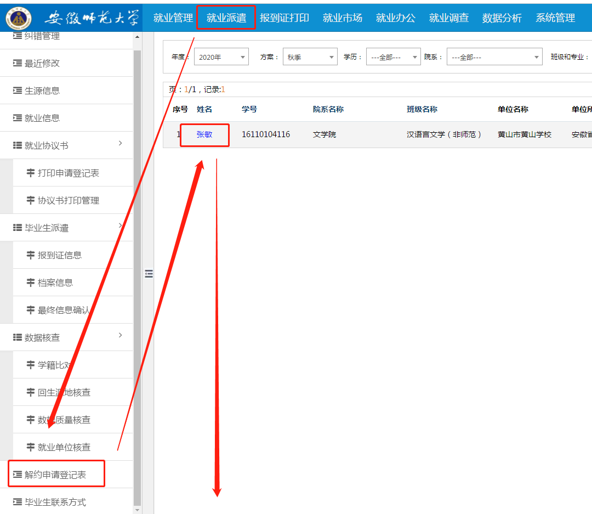Screen dimensions: 592x514
Task: Open the 数据分析 top menu
Action: tap(502, 18)
